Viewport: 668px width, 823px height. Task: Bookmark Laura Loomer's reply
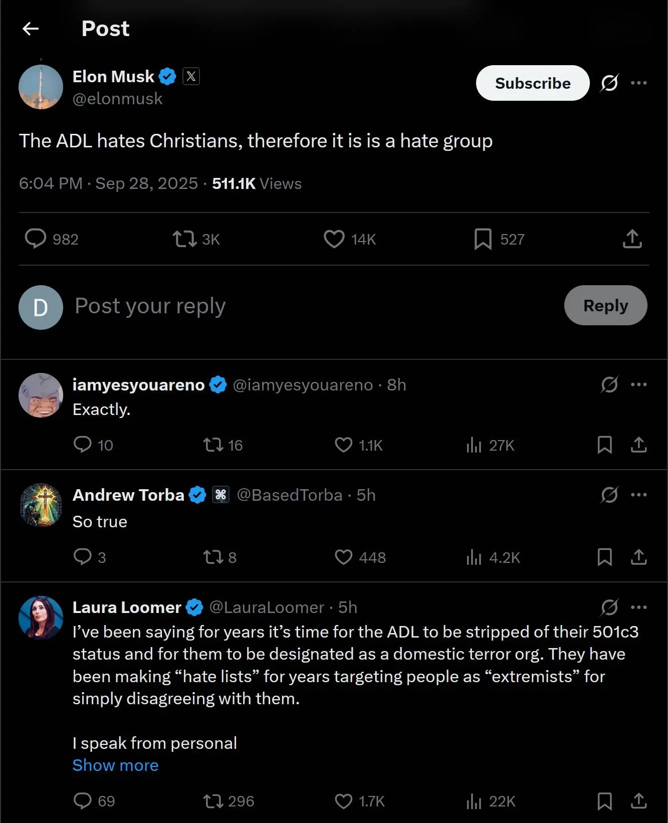604,801
